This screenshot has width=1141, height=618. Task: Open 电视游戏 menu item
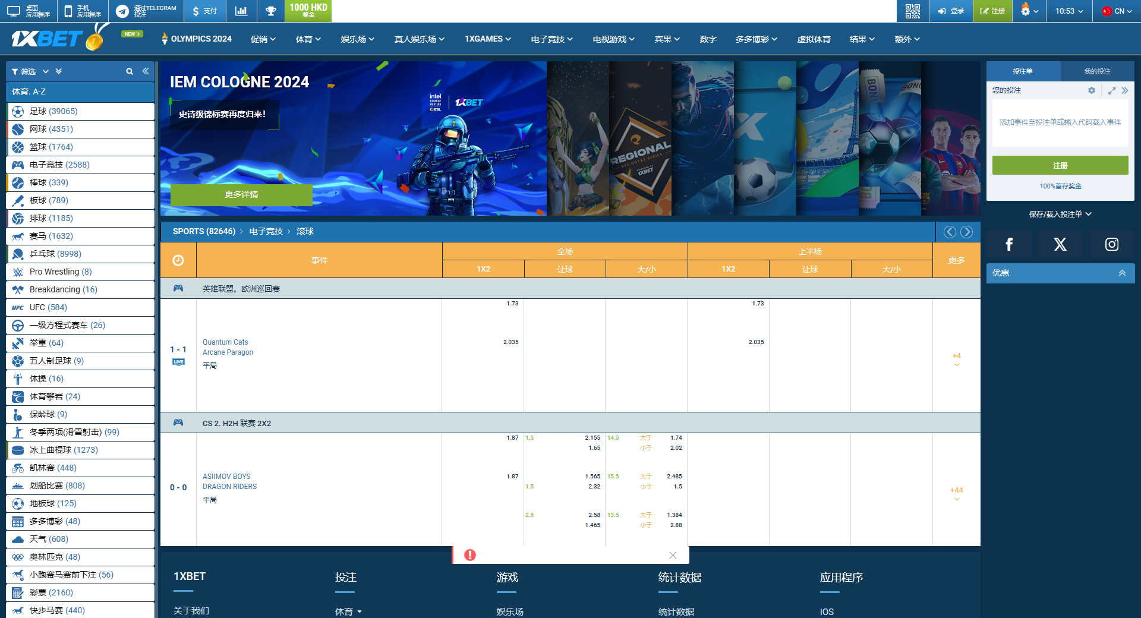coord(614,39)
